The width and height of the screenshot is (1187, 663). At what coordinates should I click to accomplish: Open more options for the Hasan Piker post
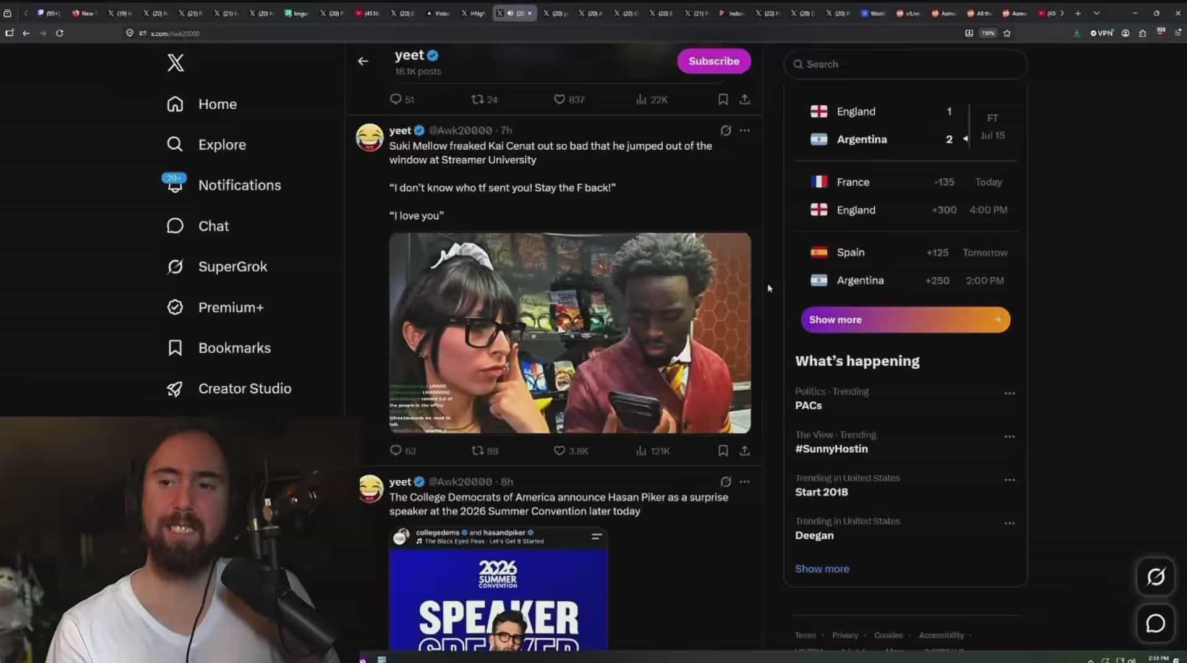(x=745, y=482)
